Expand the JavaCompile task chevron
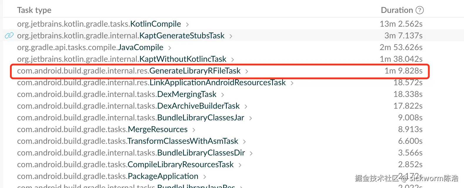 (x=170, y=48)
